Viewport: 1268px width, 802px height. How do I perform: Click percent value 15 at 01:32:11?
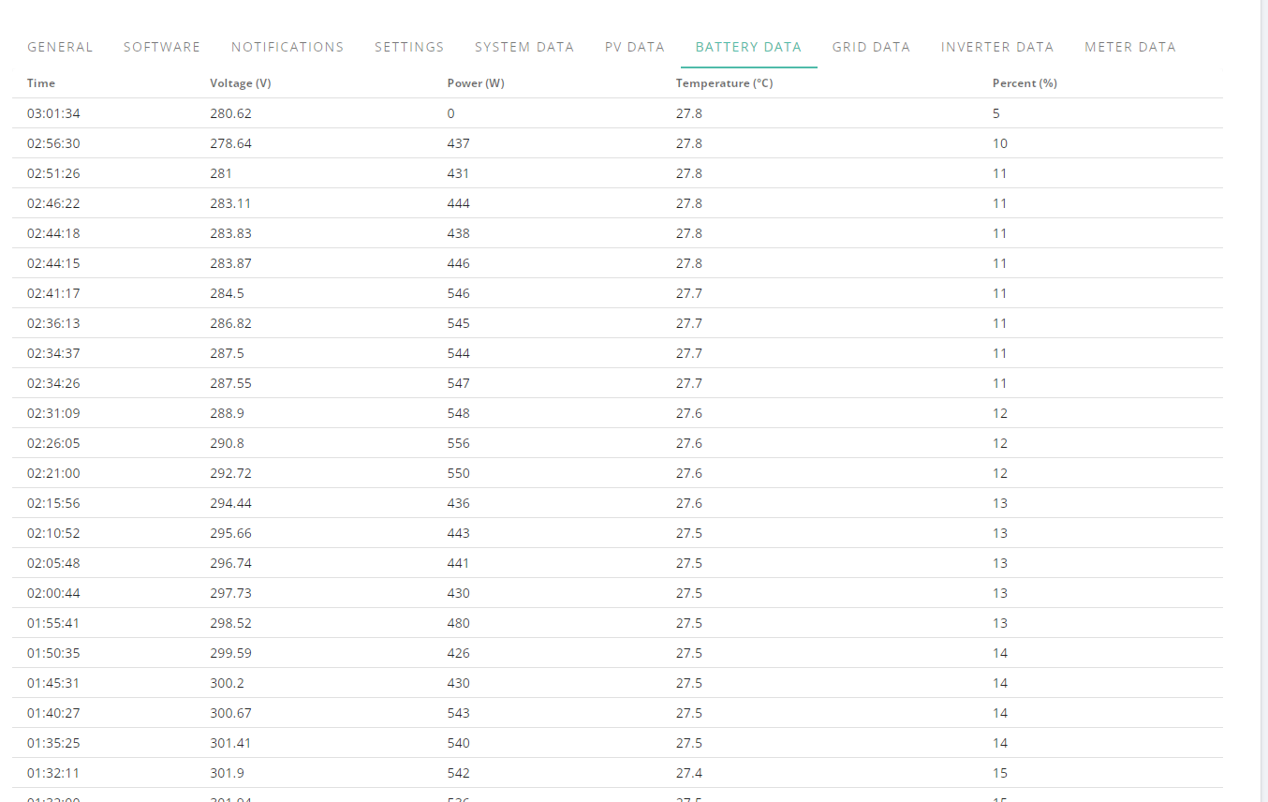(1000, 773)
